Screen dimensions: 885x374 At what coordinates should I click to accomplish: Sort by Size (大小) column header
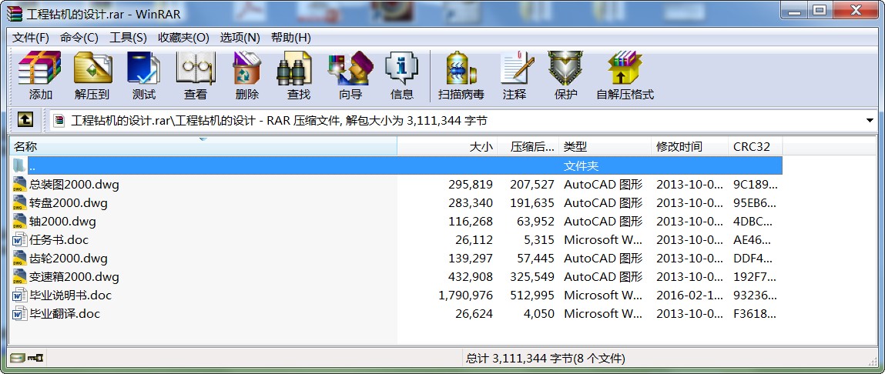point(448,147)
